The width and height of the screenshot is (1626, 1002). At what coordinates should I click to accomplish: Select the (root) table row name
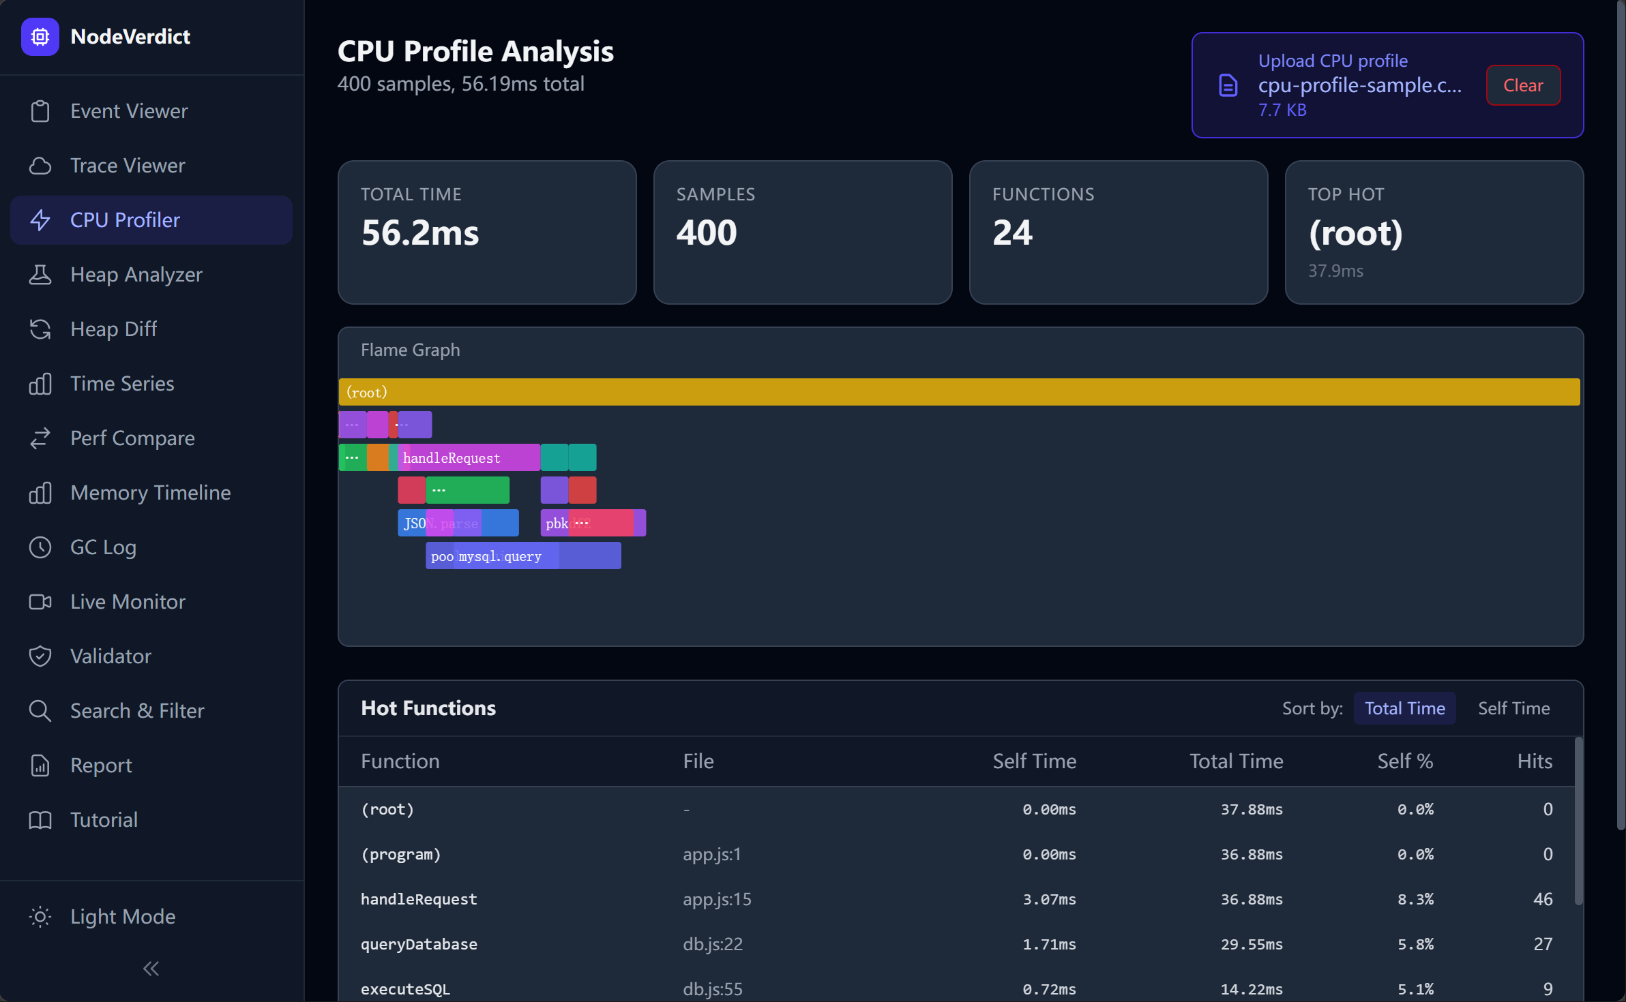(387, 809)
